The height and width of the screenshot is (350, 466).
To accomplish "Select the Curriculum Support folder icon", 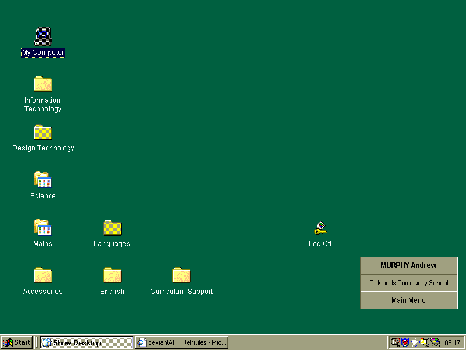I will (182, 275).
